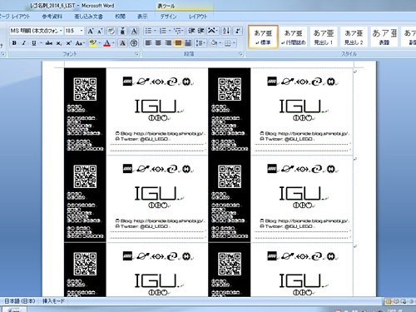Apply the 表題 style

tap(384, 37)
